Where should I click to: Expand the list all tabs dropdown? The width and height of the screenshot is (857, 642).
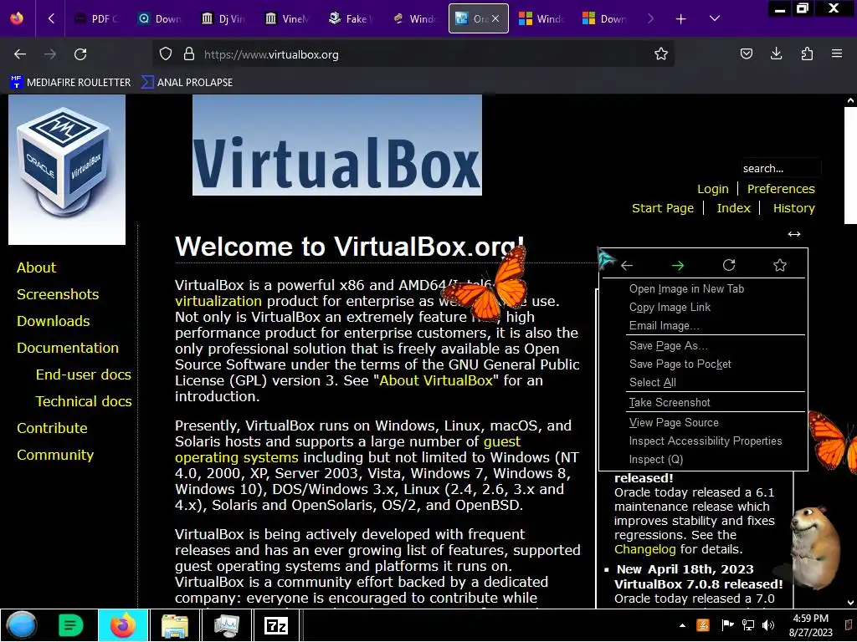(x=715, y=18)
